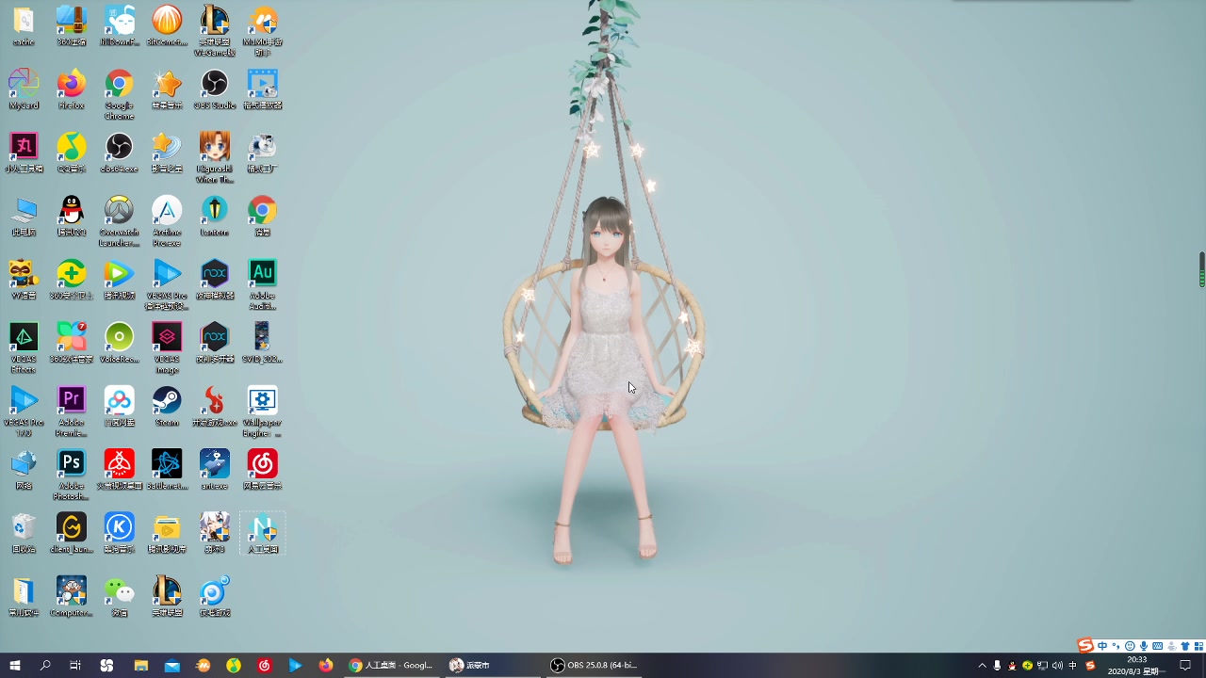Open the 火萤视频桌面 firefly shortcut

[x=119, y=469]
